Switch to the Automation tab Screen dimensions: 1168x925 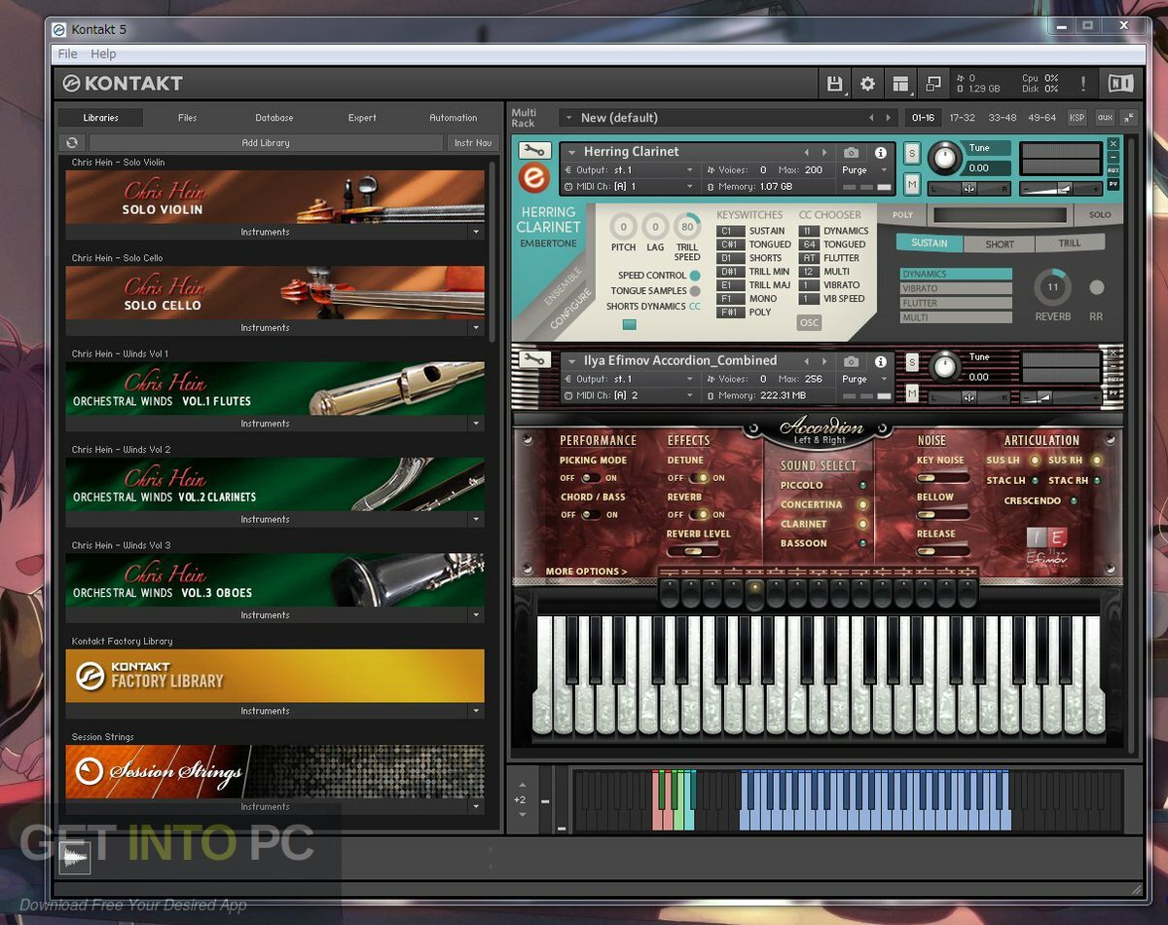[454, 118]
